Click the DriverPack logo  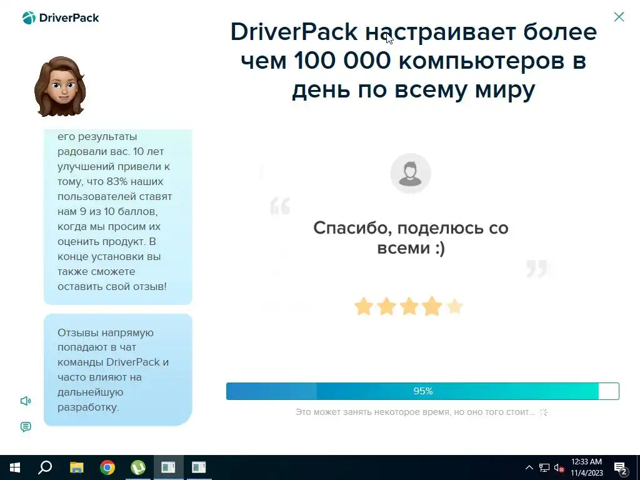coord(61,18)
